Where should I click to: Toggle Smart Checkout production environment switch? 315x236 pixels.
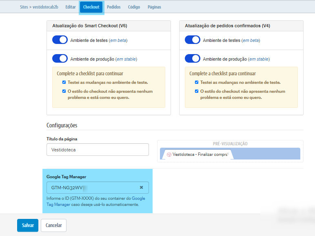pos(60,59)
